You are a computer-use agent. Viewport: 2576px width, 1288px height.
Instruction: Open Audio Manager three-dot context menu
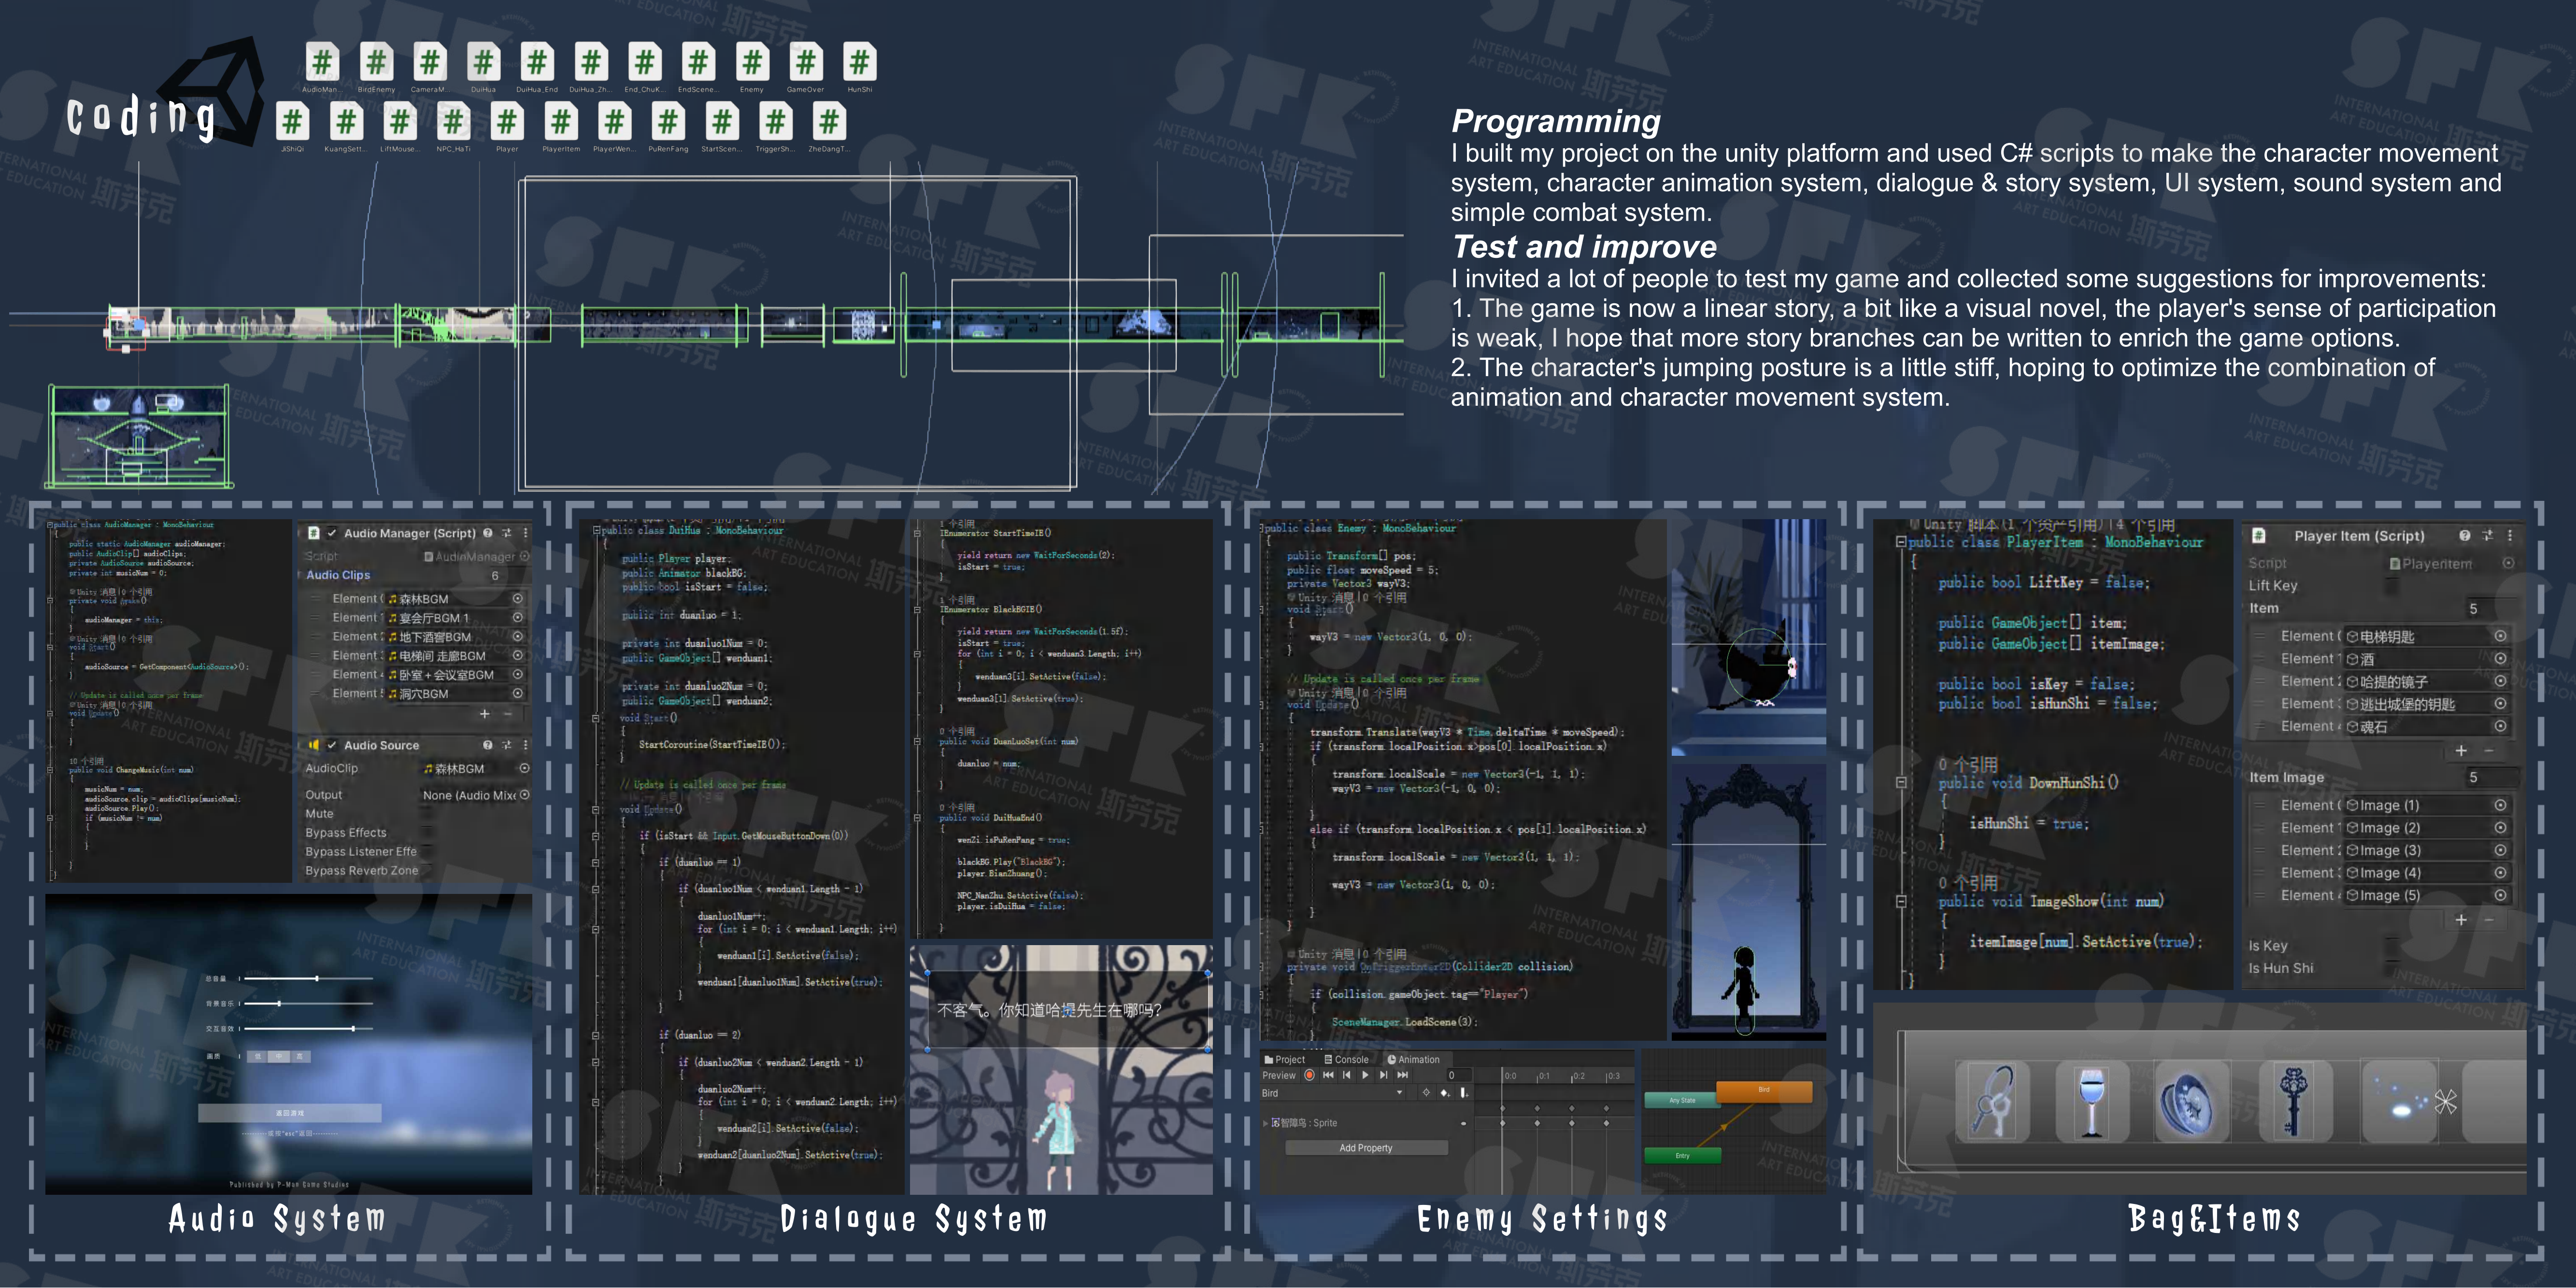click(525, 533)
